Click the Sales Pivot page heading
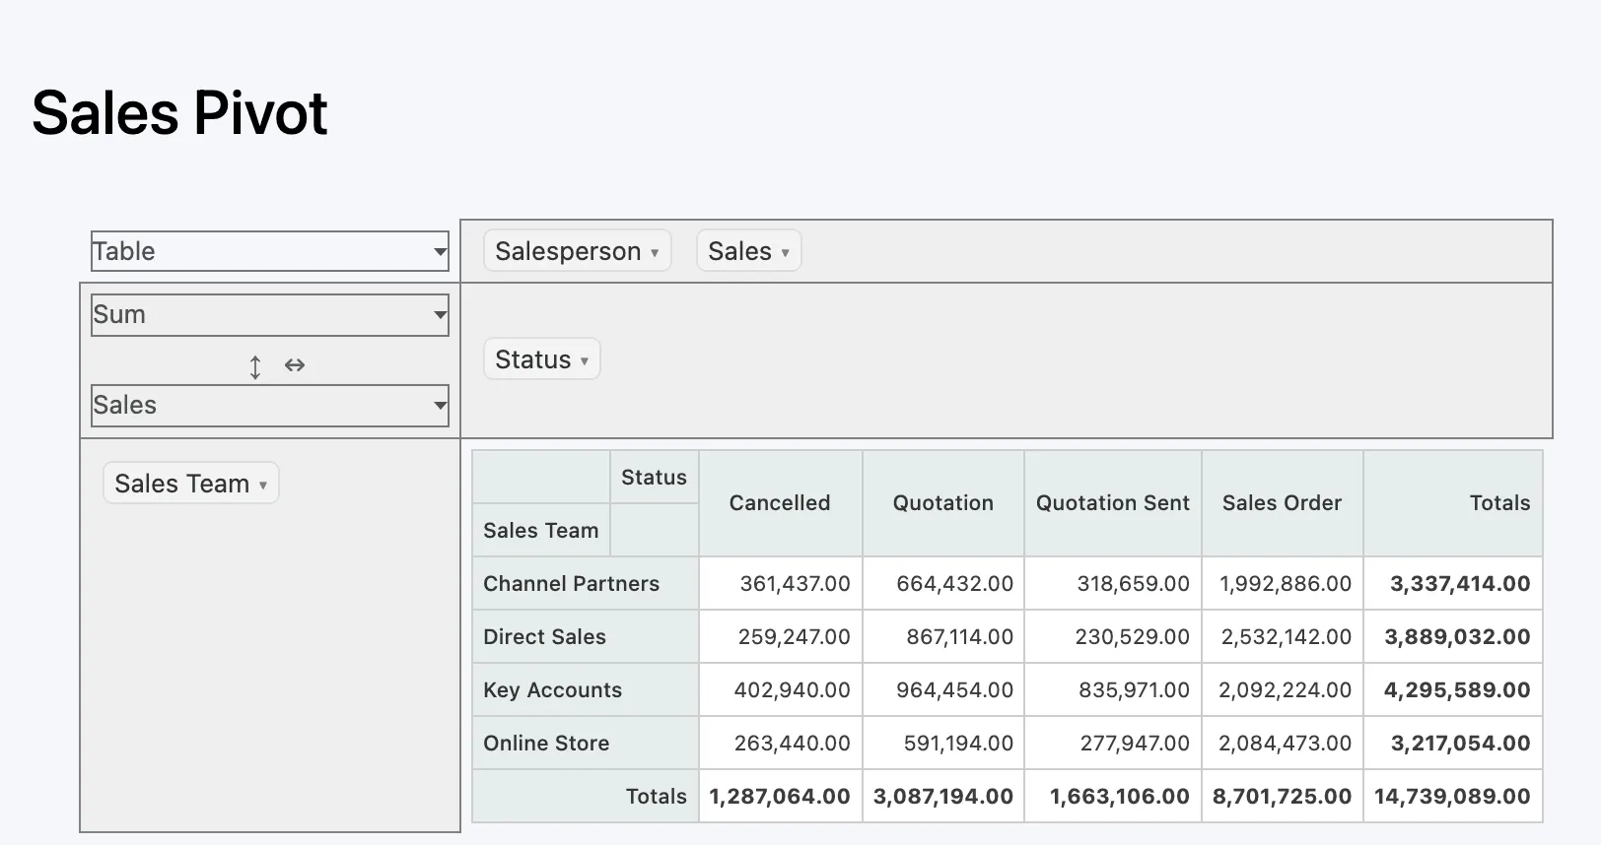Screen dimensions: 1601x845 pos(179,112)
